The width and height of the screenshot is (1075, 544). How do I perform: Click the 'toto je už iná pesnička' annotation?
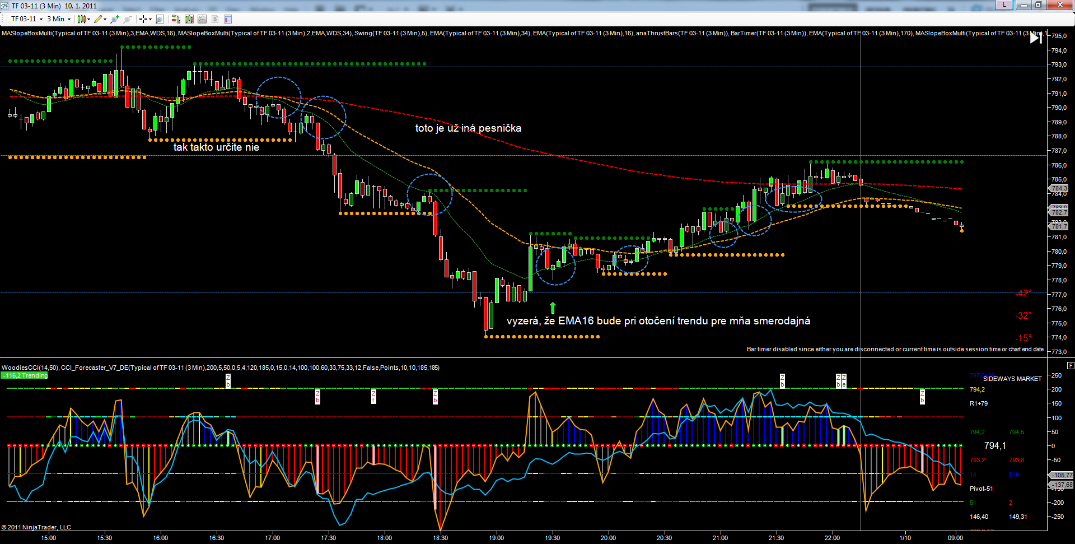point(468,128)
